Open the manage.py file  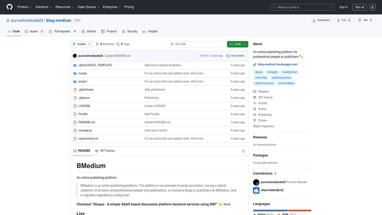point(85,131)
